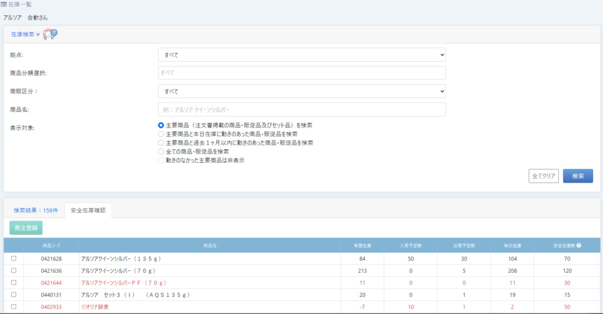
Task: Click the 全てクリア button
Action: coord(543,176)
